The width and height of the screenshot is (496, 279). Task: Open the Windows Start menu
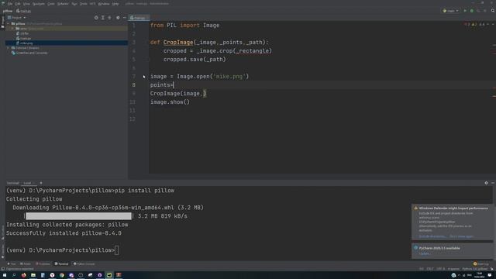(x=5, y=275)
